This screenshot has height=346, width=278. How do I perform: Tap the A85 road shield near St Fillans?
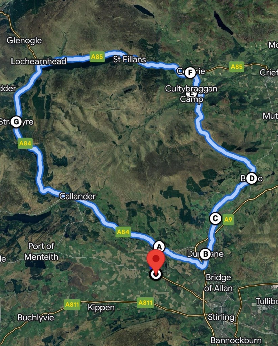point(97,57)
